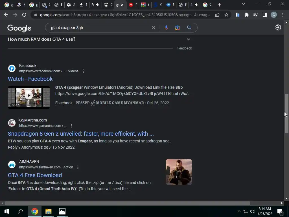Switch to the last Google tab on right
The width and height of the screenshot is (289, 217).
207,5
